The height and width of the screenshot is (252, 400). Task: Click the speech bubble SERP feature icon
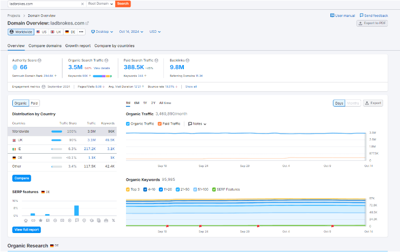coord(77,220)
